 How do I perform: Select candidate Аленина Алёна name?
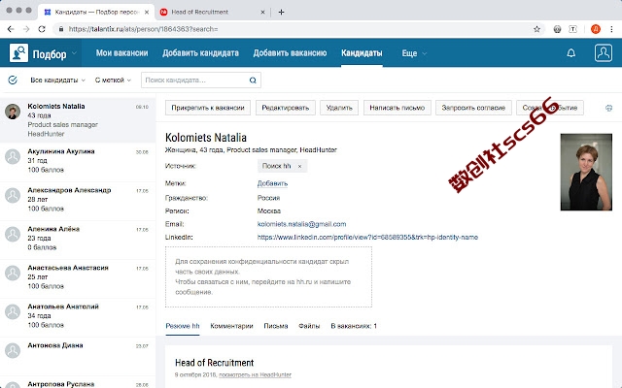[53, 229]
